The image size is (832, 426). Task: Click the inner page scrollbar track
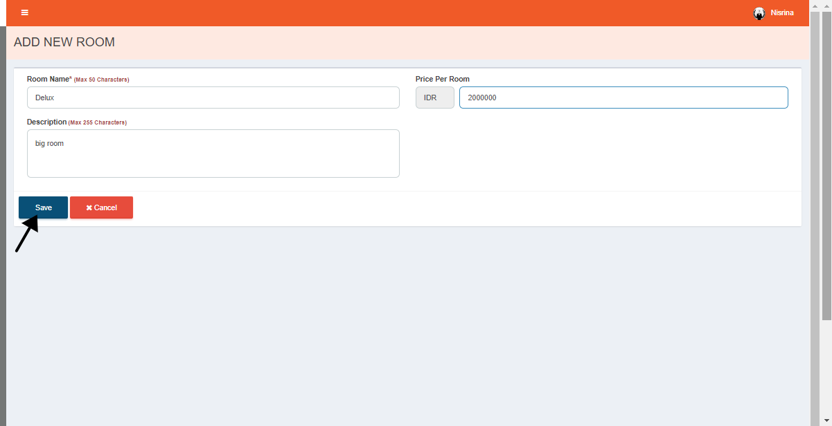(x=815, y=207)
